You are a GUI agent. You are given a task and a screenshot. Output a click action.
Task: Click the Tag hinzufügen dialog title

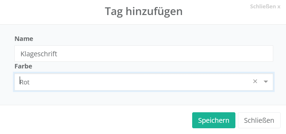click(143, 12)
